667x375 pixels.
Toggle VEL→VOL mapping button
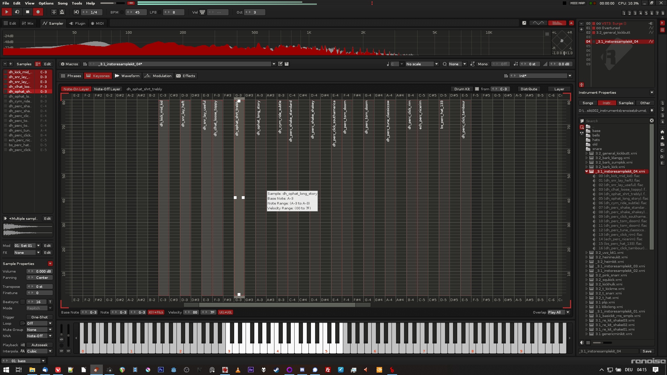(x=225, y=312)
